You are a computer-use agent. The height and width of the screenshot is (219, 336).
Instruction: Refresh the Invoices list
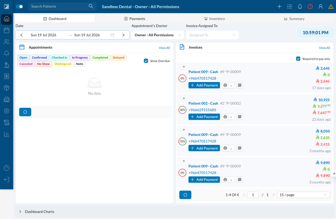[185, 195]
